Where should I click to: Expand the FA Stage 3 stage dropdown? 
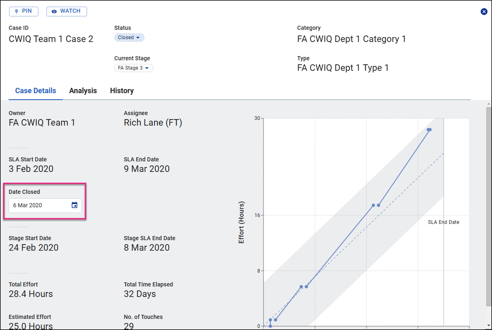tap(134, 68)
